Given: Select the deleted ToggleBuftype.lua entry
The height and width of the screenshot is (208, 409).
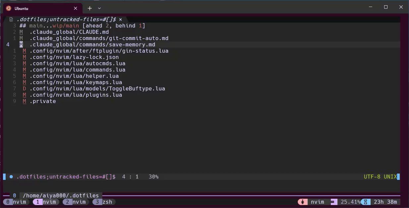Looking at the screenshot, I should pyautogui.click(x=97, y=89).
